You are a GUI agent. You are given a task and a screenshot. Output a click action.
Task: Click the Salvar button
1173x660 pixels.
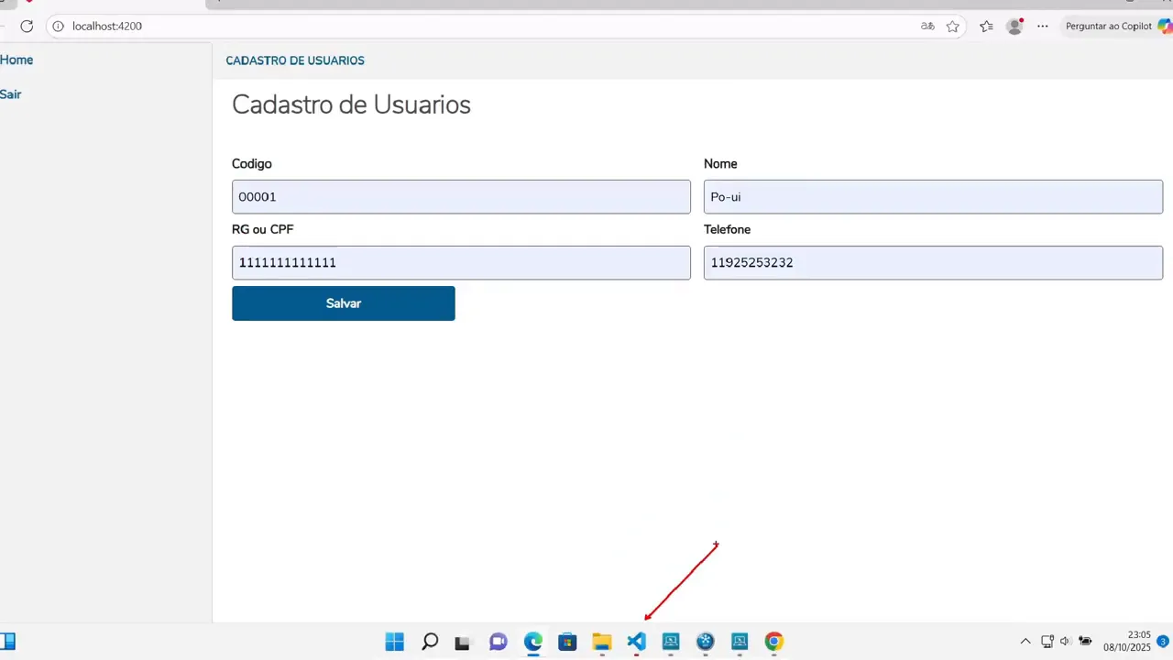click(343, 303)
